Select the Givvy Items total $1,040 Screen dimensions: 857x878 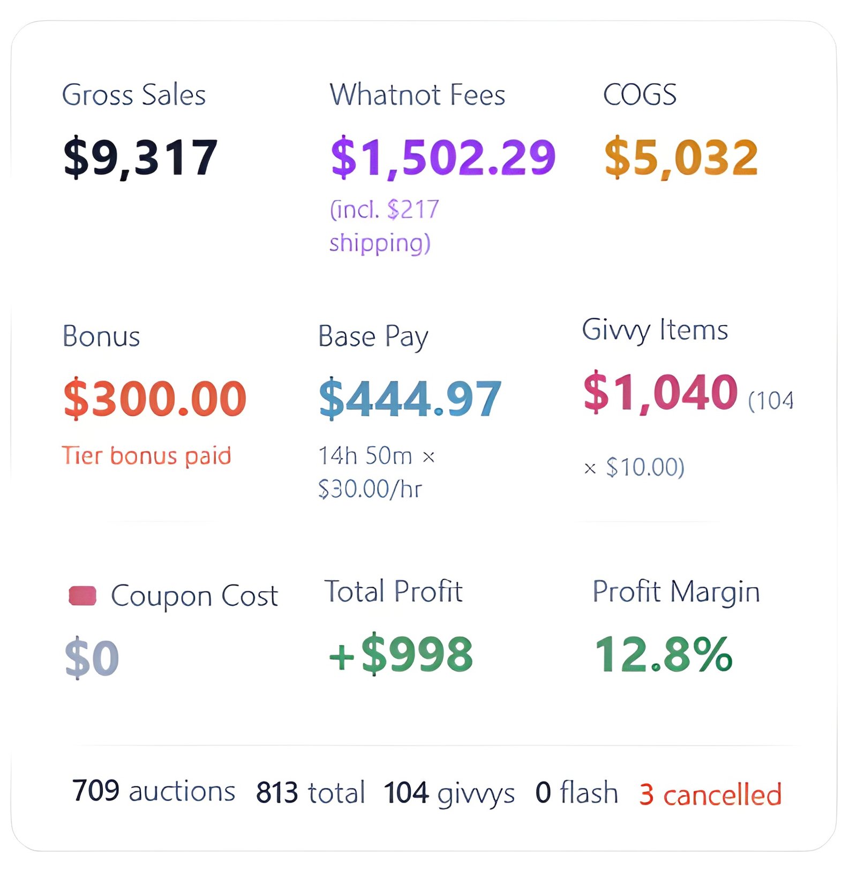point(660,392)
